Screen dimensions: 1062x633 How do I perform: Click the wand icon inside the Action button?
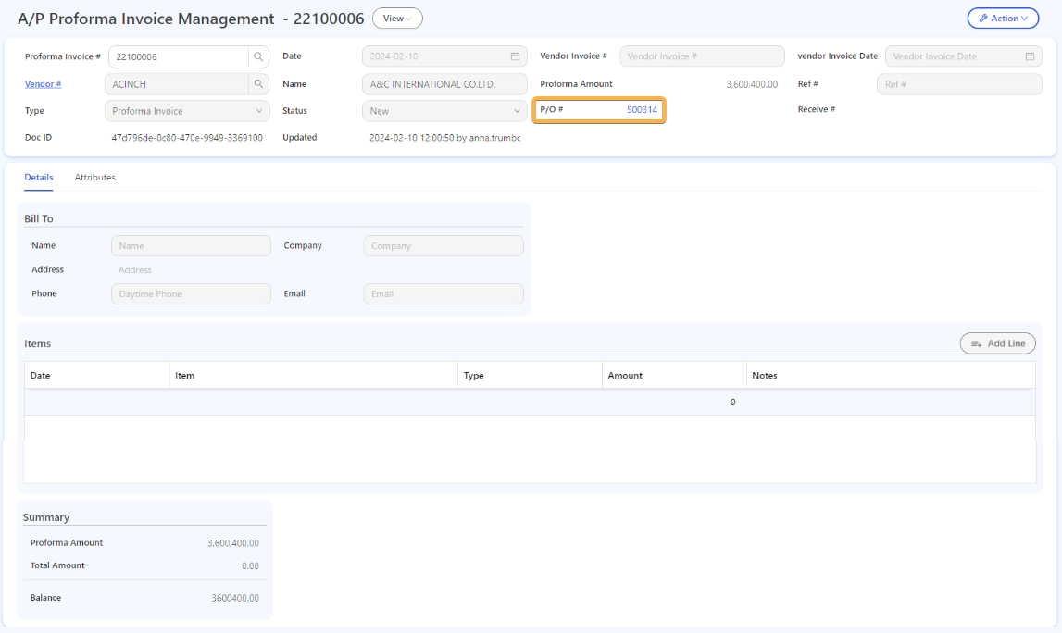(x=985, y=18)
